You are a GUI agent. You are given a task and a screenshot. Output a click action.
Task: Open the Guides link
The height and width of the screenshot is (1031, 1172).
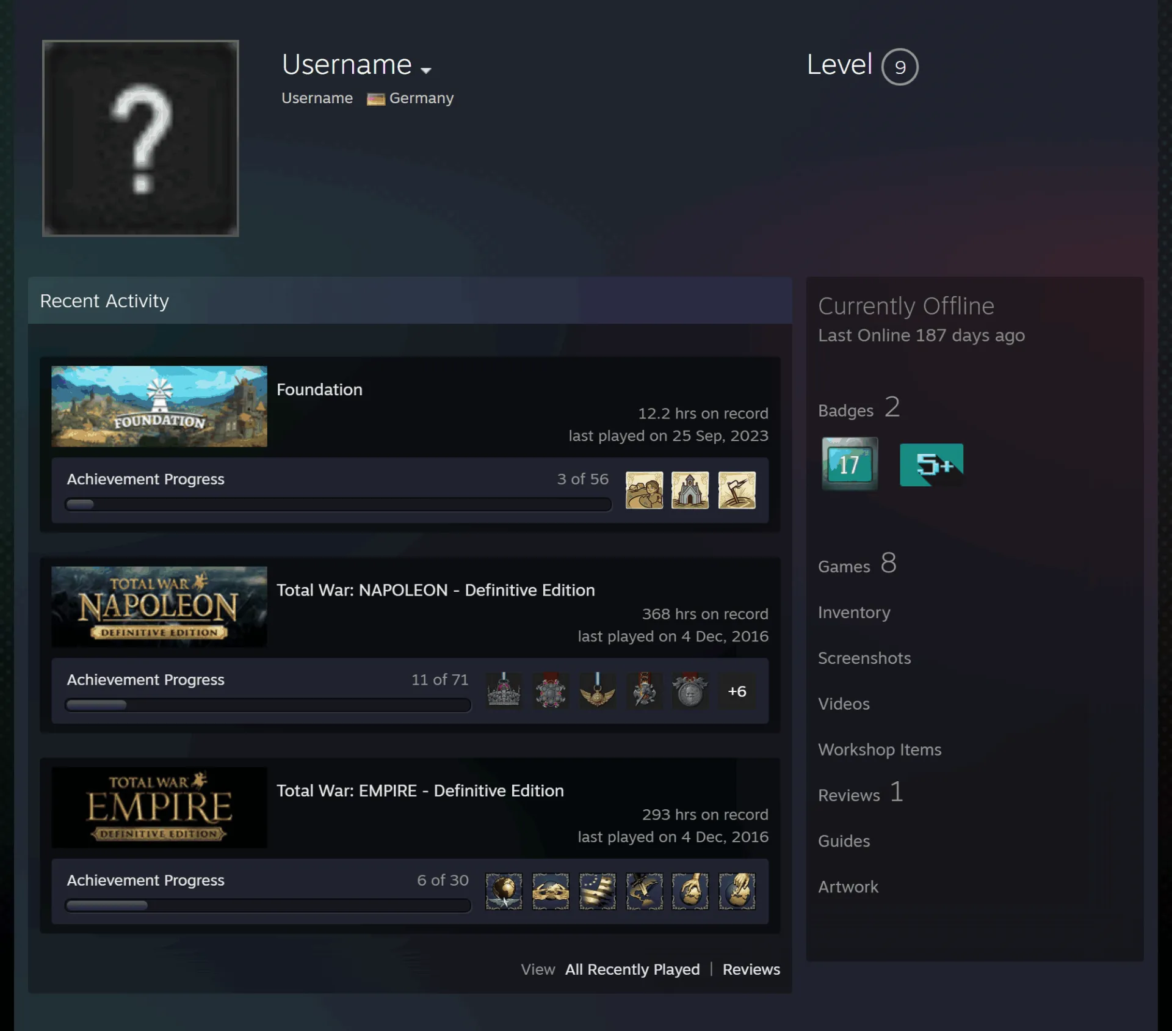(844, 841)
